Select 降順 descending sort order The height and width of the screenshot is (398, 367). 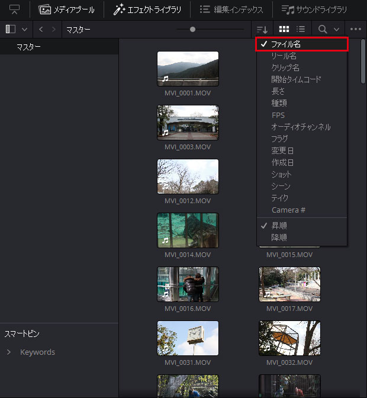279,237
